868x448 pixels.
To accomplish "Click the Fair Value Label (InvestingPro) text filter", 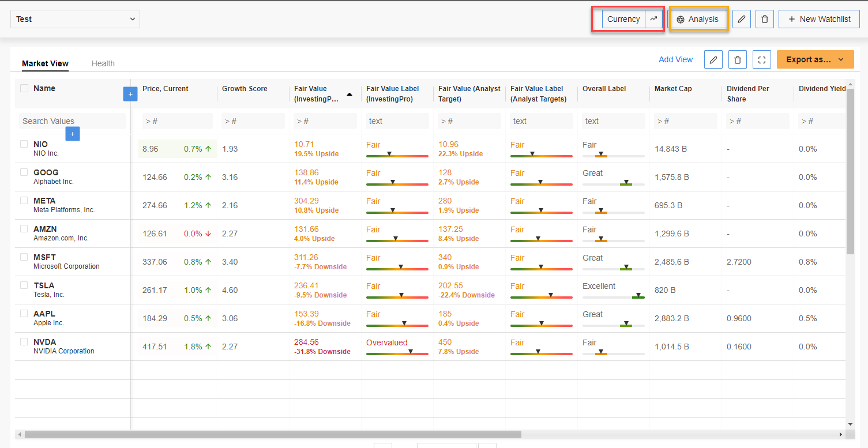I will (397, 121).
